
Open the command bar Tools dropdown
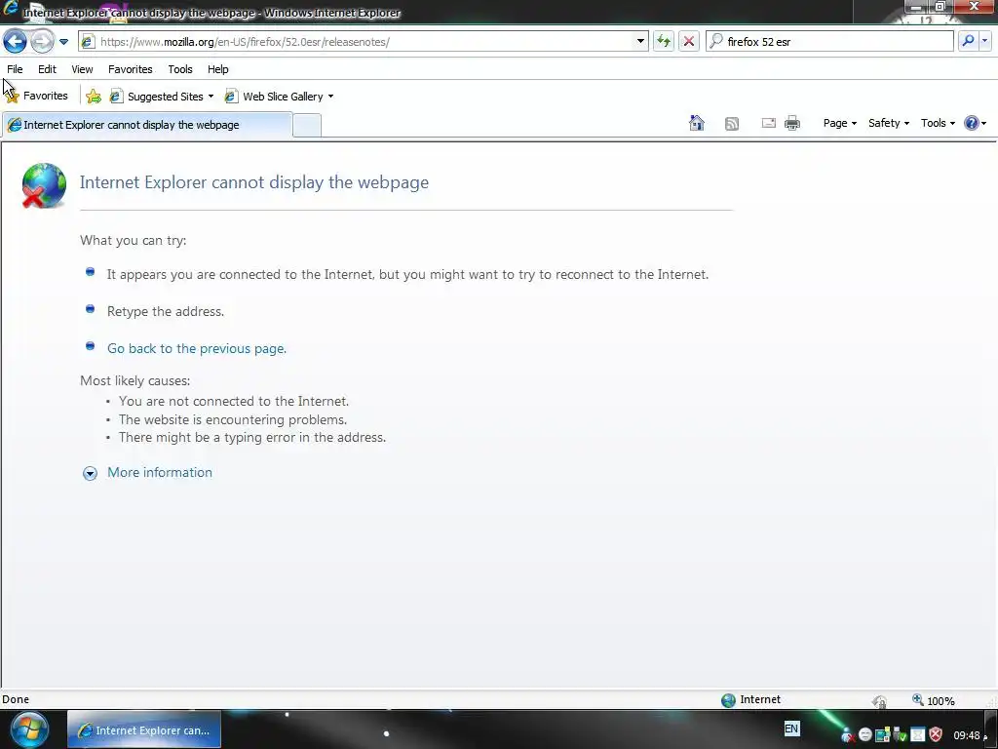pos(938,123)
